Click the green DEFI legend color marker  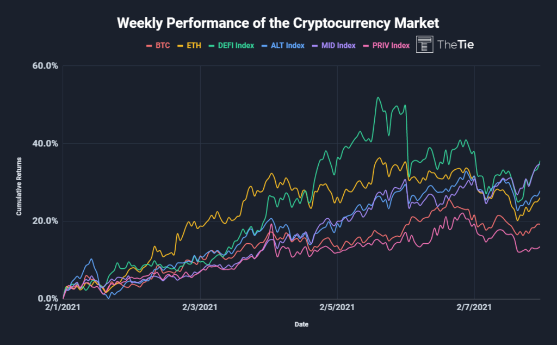[x=212, y=46]
